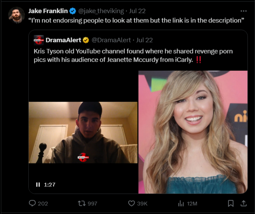
Task: Open the reply icon showing 202 comments
Action: coord(33,203)
